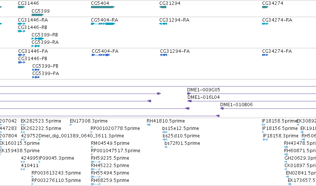The image size is (316, 186).
Task: Select the DME1-010B06 clone label
Action: [237, 105]
